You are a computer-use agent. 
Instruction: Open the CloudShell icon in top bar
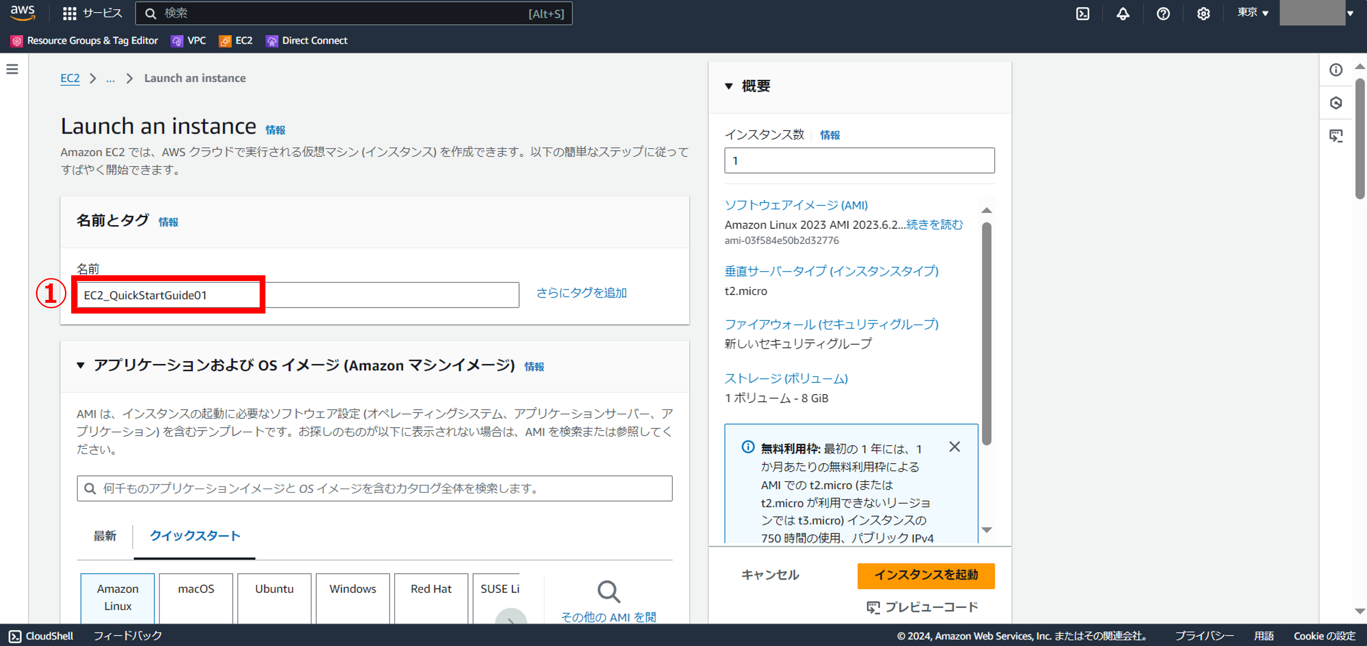pyautogui.click(x=1083, y=13)
